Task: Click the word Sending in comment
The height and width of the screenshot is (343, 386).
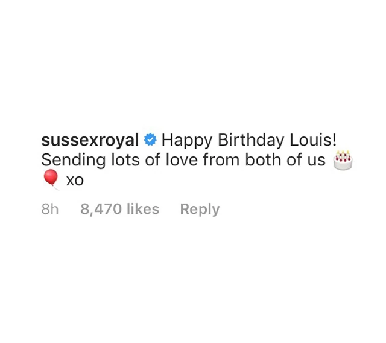Action: click(x=74, y=161)
